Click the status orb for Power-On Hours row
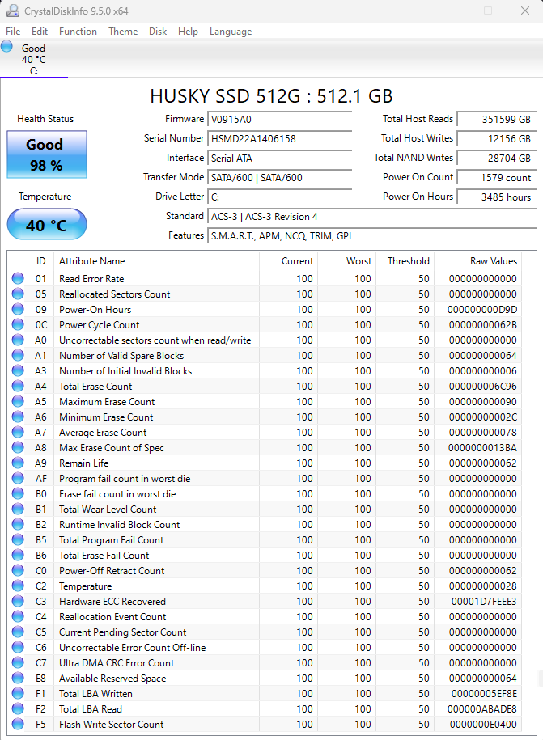The image size is (543, 740). click(x=18, y=309)
